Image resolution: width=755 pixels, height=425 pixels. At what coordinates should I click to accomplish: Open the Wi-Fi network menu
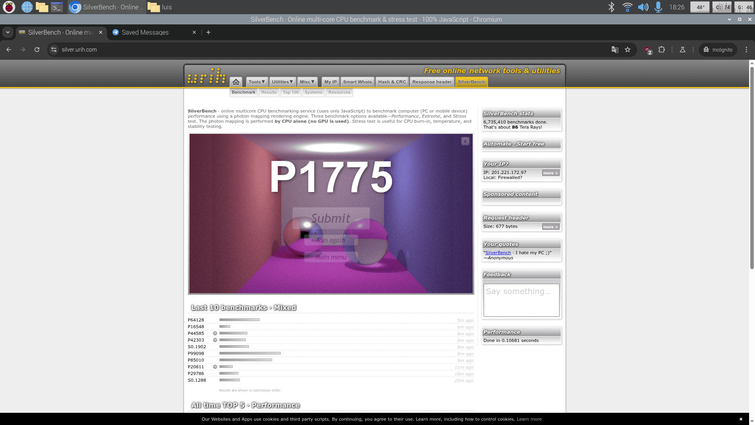click(627, 7)
